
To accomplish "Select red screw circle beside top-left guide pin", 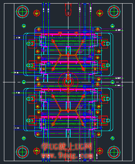I will point(37,13).
